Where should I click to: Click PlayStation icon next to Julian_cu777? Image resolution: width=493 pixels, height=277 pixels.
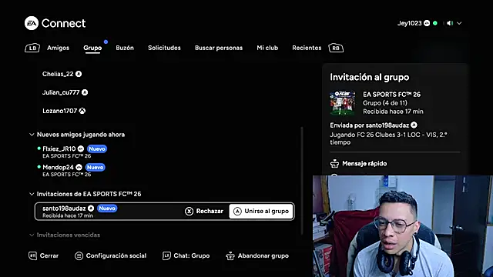(x=85, y=92)
